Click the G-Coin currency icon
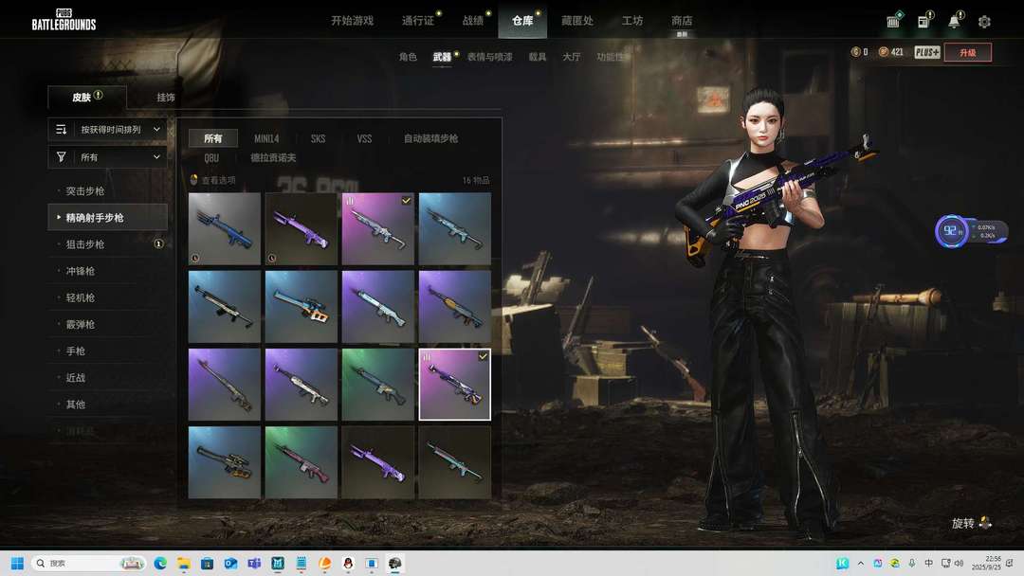Screen dimensions: 1024x576 coord(855,52)
